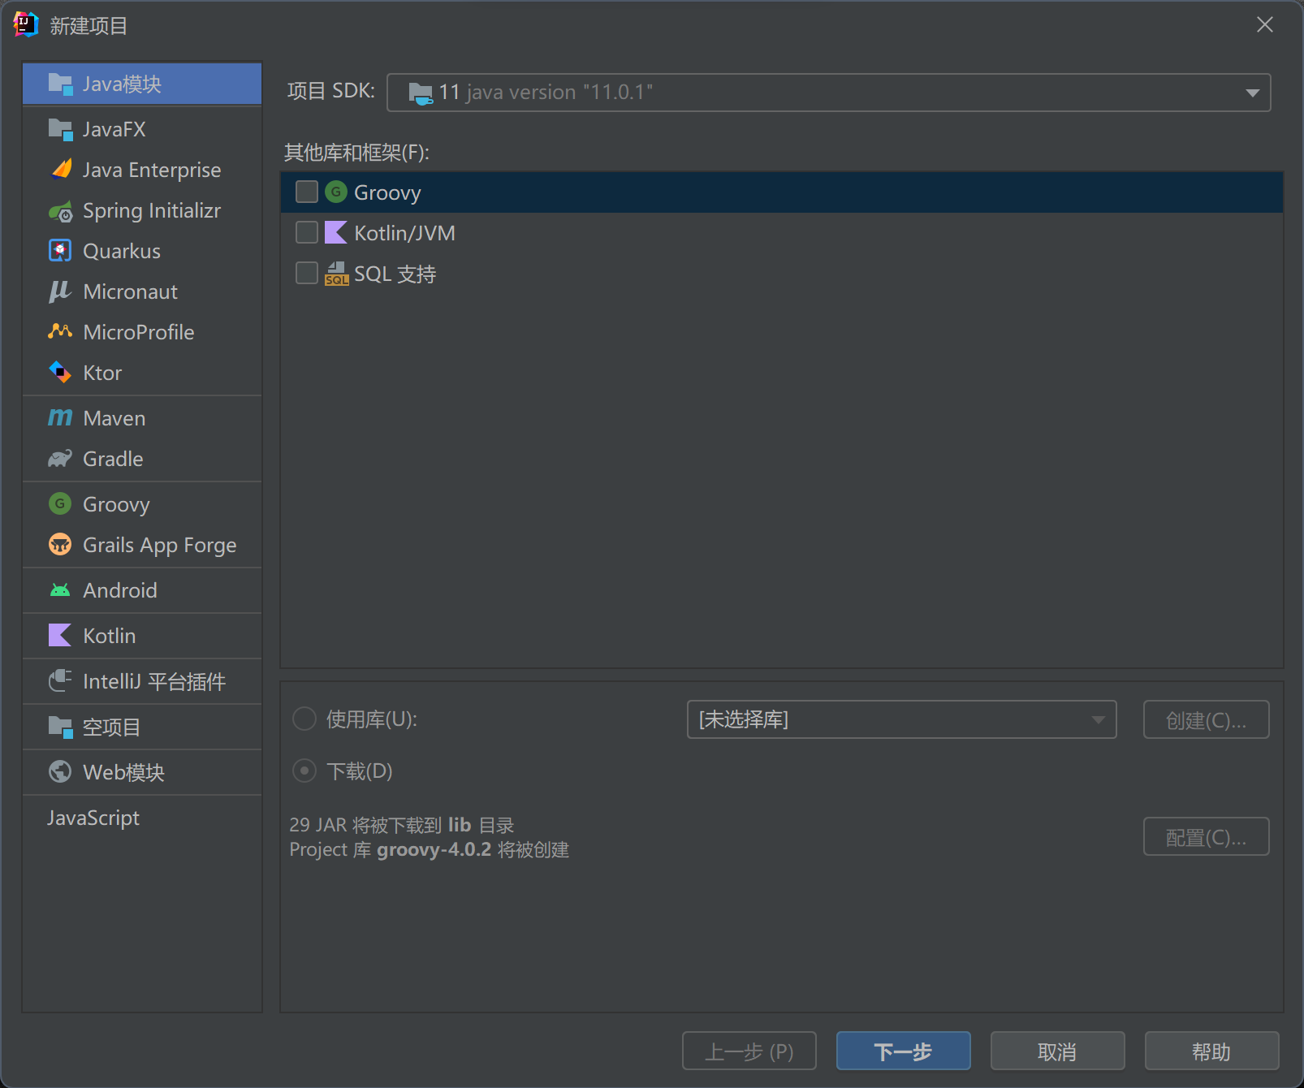Click the Java模块 folder icon
This screenshot has width=1304, height=1088.
point(60,84)
